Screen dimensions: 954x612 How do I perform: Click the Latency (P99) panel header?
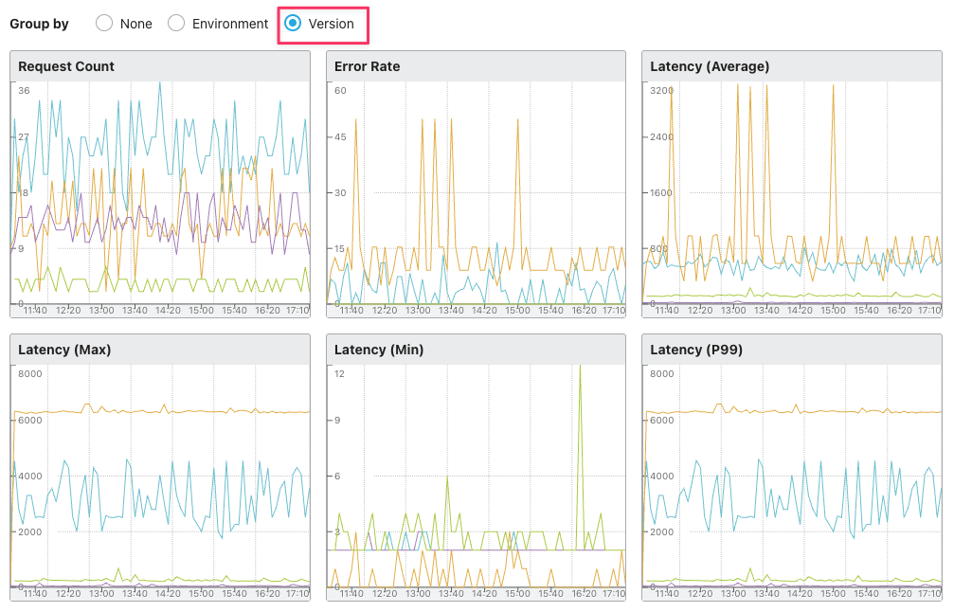792,350
